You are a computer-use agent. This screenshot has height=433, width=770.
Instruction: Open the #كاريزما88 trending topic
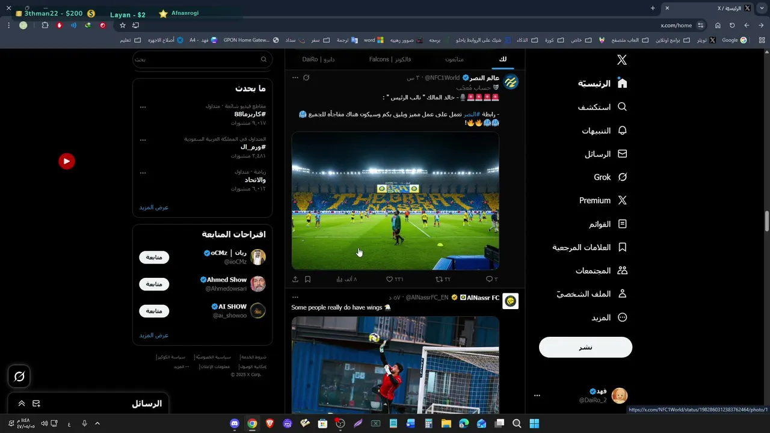coord(250,114)
